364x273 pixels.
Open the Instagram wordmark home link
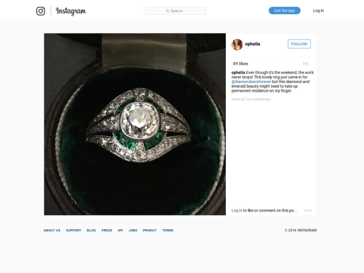[71, 11]
